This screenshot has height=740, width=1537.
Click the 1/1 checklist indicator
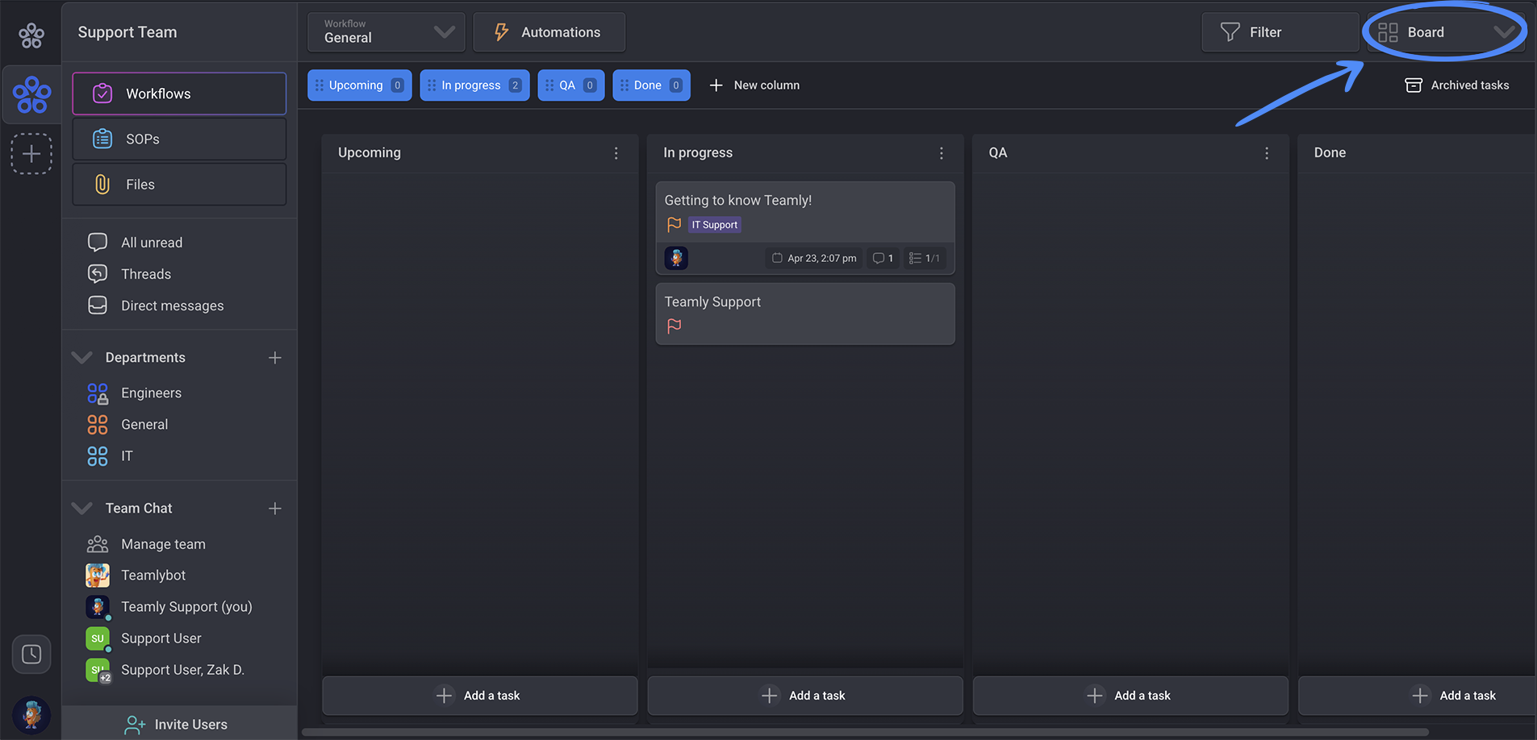[x=925, y=258]
